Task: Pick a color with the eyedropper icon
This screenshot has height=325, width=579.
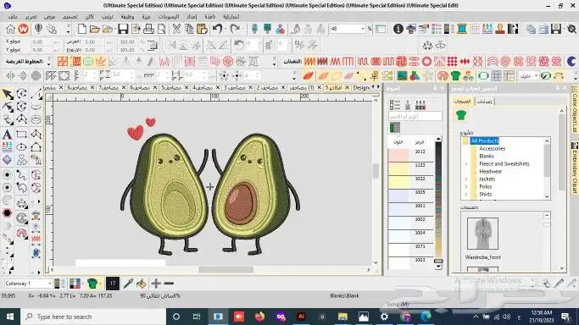Action: [x=128, y=284]
